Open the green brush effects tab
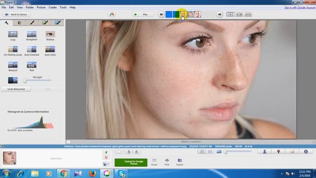 [45, 23]
